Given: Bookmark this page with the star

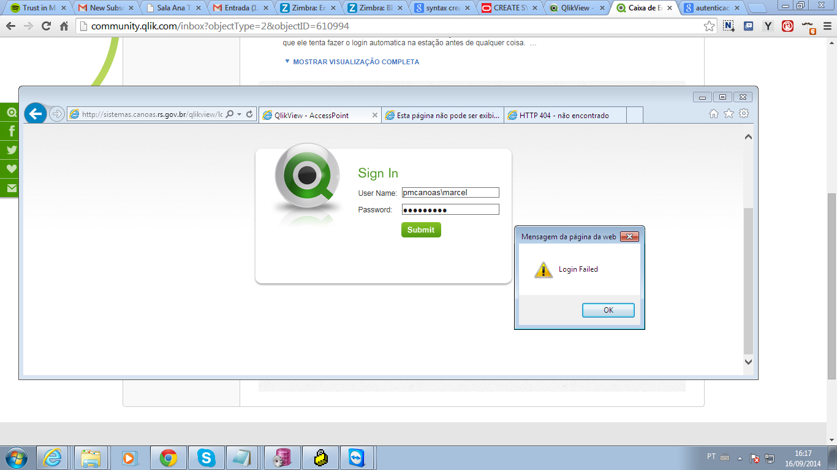Looking at the screenshot, I should tap(709, 26).
